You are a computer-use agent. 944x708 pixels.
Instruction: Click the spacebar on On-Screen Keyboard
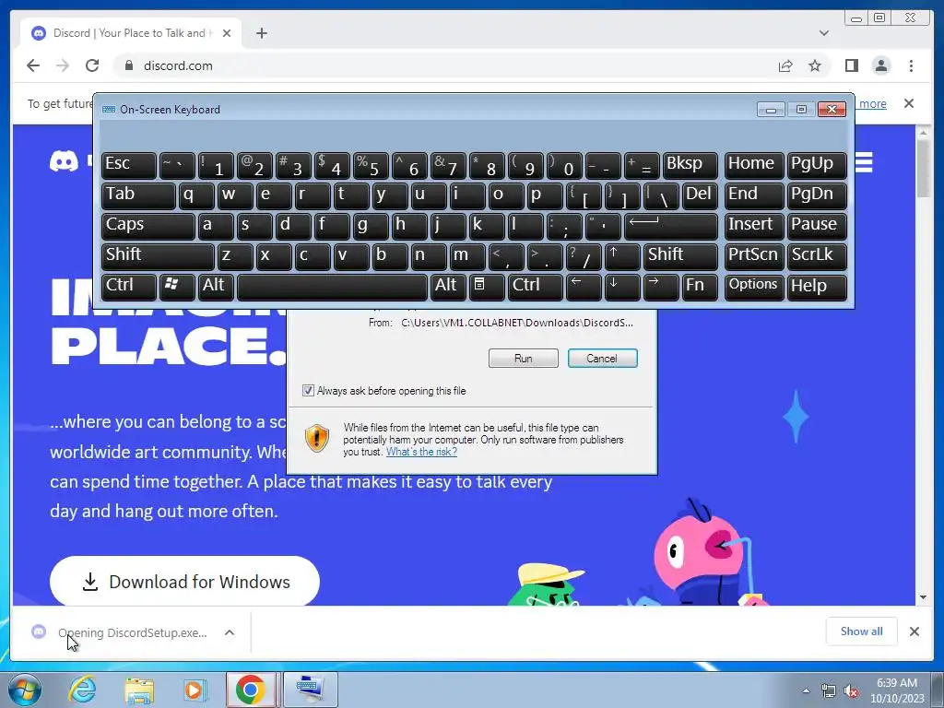332,287
